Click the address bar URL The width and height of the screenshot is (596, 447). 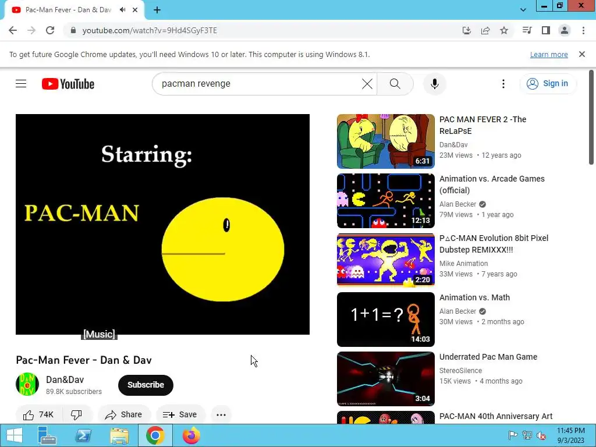pyautogui.click(x=150, y=30)
